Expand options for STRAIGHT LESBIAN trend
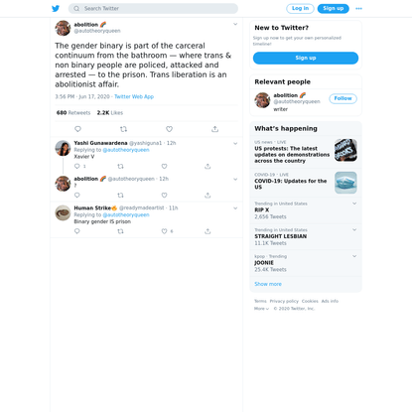This screenshot has width=412, height=412. click(354, 229)
